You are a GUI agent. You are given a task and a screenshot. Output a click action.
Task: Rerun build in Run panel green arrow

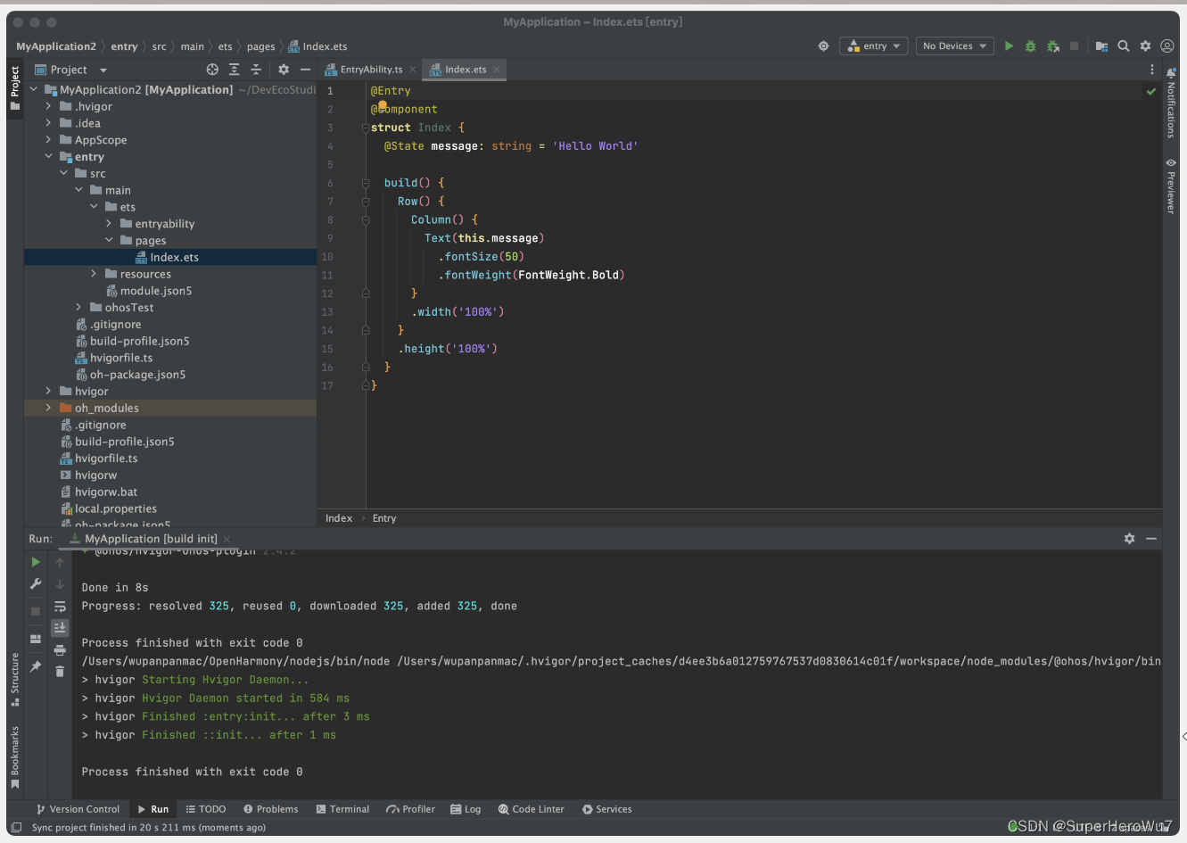click(36, 562)
